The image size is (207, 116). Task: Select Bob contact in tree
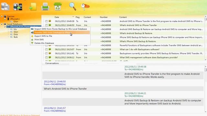[x=16, y=37]
